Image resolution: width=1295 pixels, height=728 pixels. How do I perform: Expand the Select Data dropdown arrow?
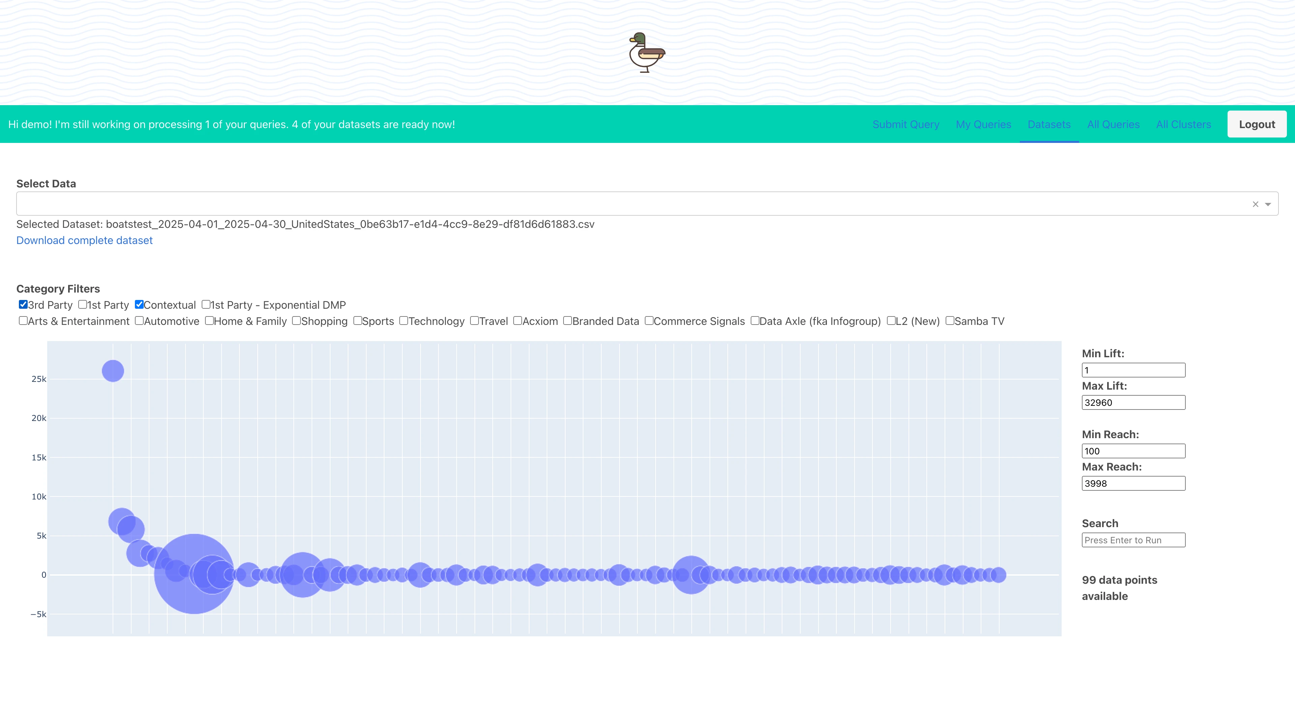[1268, 204]
